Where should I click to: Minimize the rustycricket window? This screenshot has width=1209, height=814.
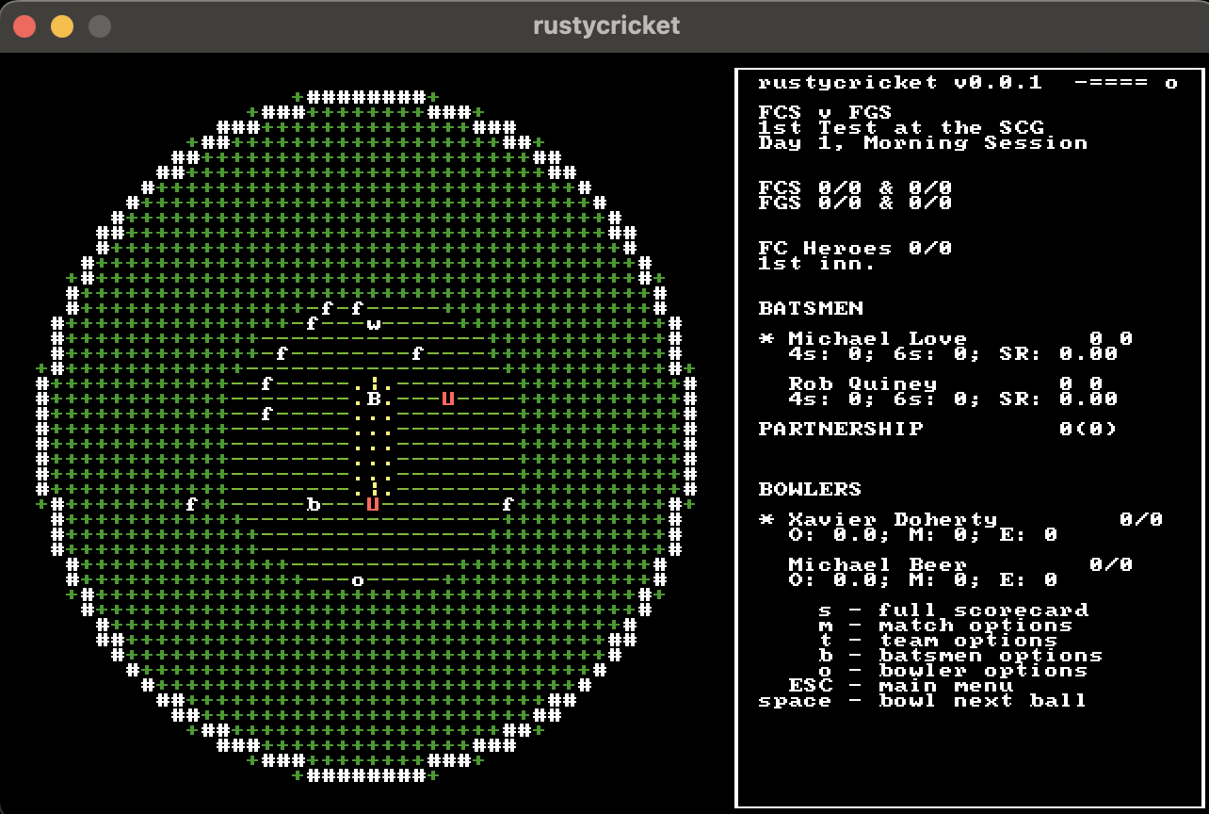(62, 26)
